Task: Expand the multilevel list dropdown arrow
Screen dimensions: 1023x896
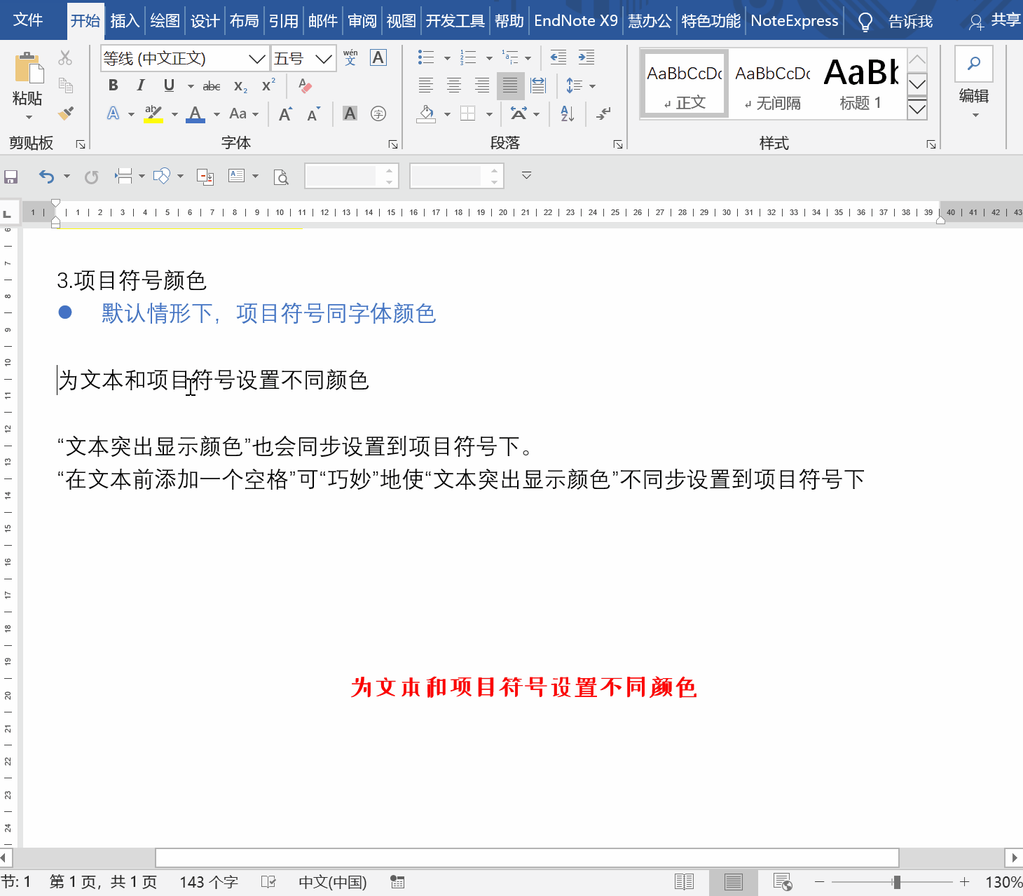Action: (528, 58)
